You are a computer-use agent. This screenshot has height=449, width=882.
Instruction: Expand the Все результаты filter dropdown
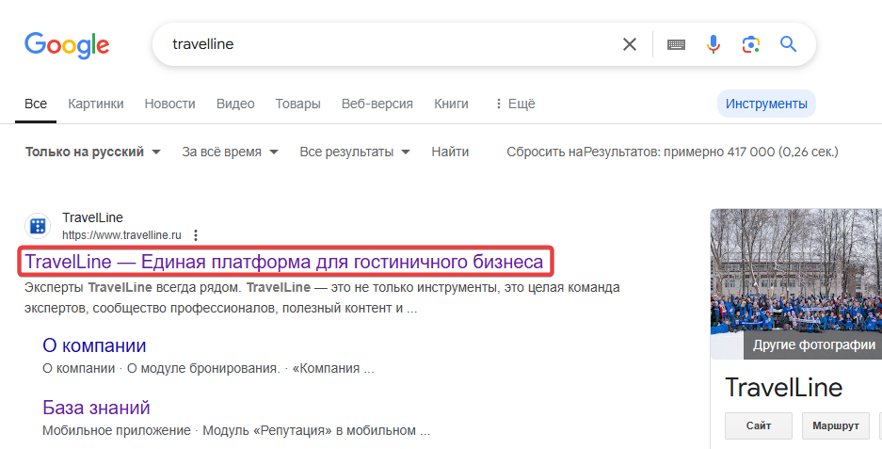click(355, 152)
